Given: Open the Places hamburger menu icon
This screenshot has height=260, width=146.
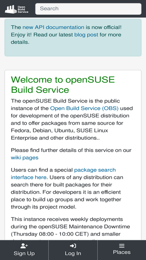Looking at the screenshot, I should pos(121,246).
